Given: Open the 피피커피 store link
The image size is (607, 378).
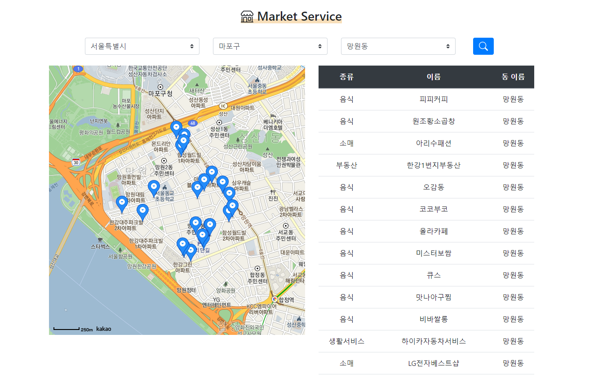Looking at the screenshot, I should point(433,99).
